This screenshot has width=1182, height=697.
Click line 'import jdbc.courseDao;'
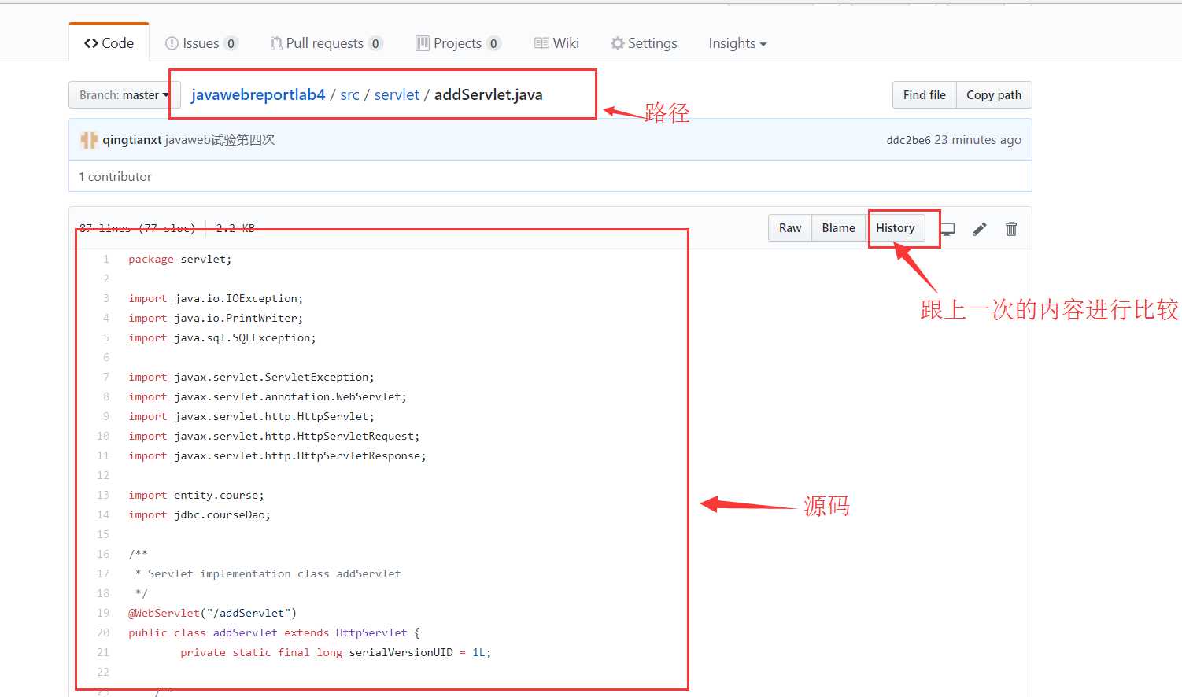199,514
